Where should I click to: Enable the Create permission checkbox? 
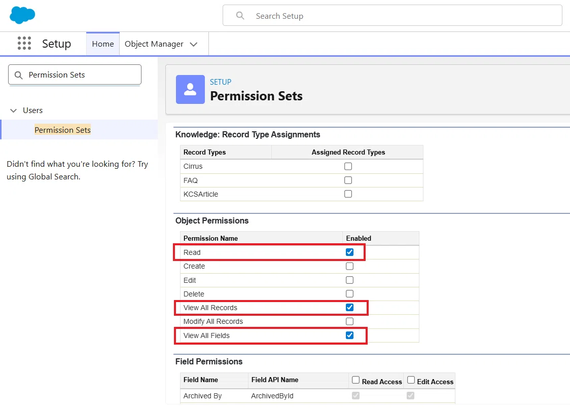349,266
